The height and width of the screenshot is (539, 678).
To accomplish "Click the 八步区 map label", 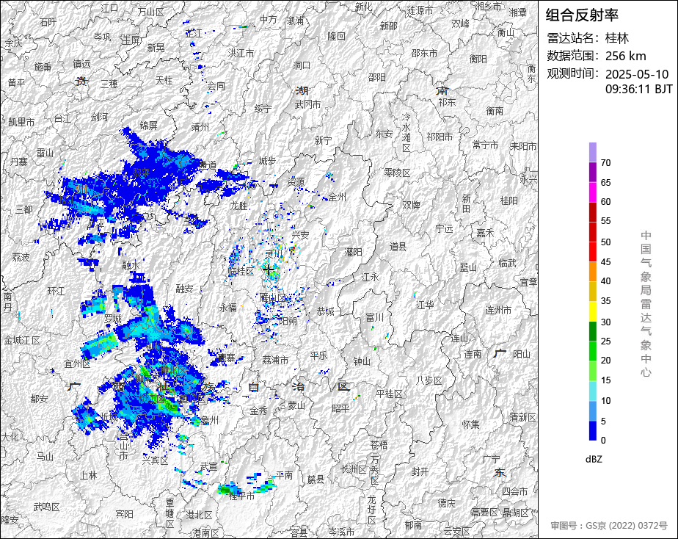I will [x=429, y=380].
